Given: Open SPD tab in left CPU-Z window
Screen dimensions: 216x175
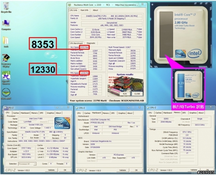Looking at the screenshot, I should (x=42, y=113).
